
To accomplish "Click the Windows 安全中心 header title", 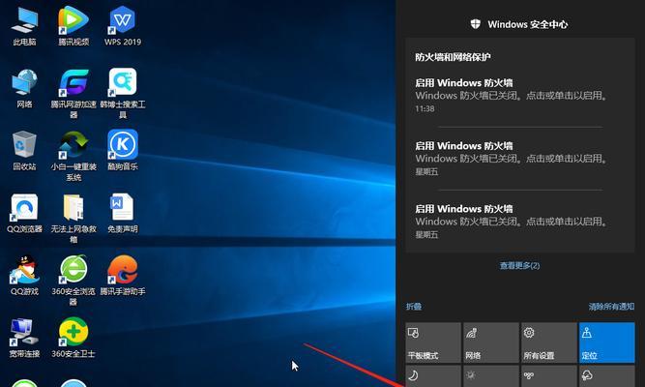I will pos(528,24).
